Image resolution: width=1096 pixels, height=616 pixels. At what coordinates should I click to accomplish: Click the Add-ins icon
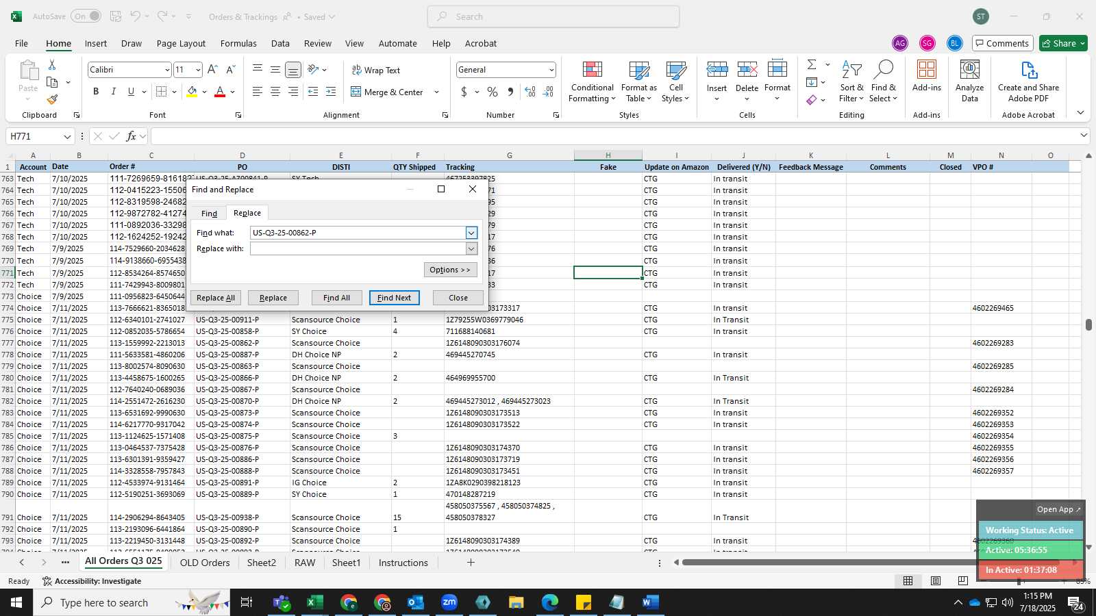(x=927, y=75)
